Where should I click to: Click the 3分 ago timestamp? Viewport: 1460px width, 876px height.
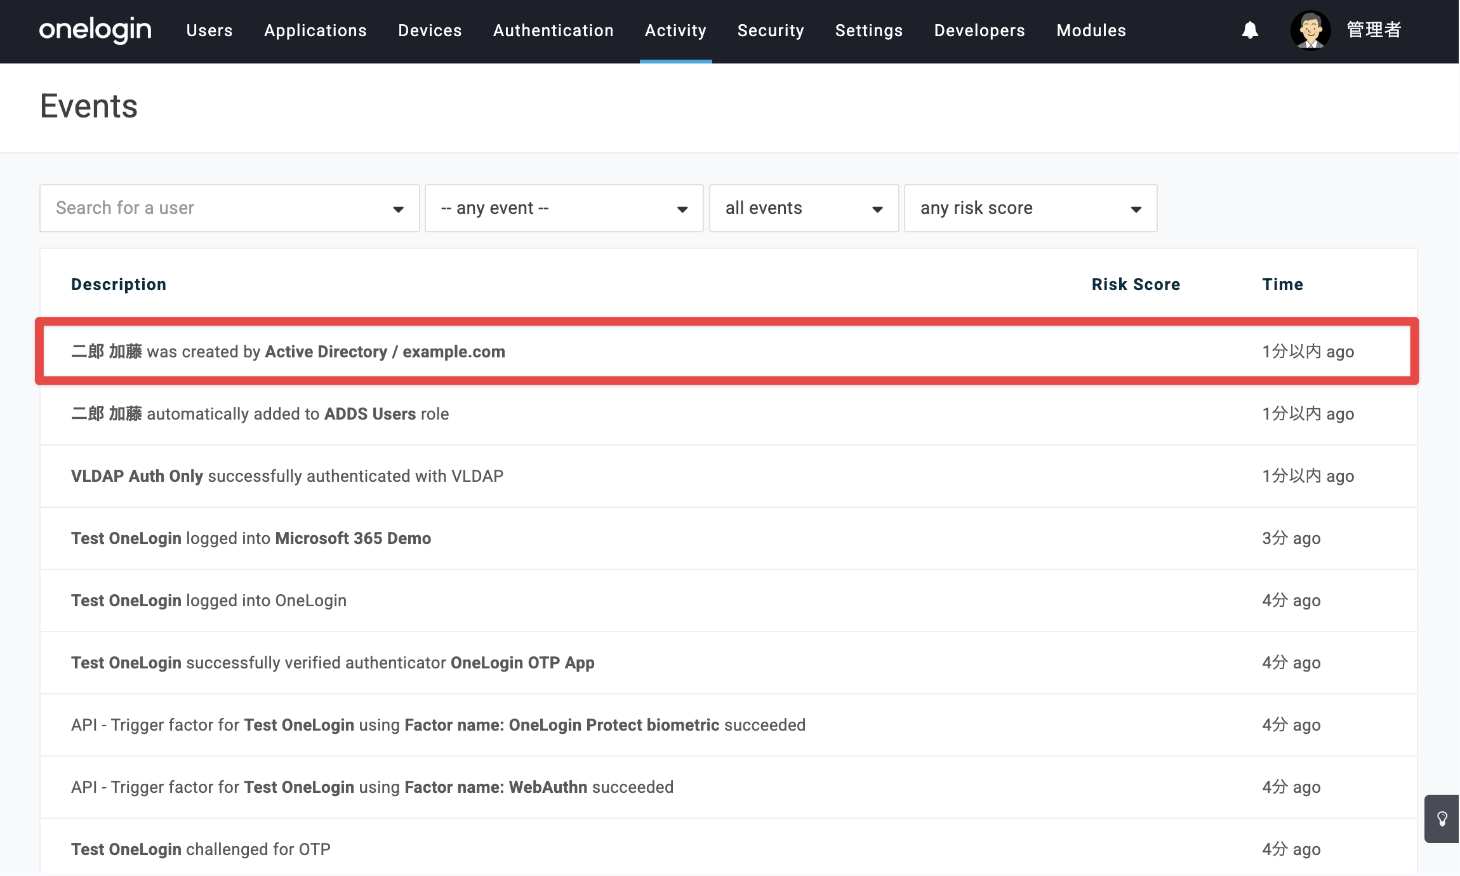tap(1291, 538)
